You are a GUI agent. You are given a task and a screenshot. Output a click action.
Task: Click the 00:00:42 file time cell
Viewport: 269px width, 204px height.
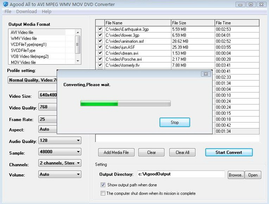[x=237, y=125]
